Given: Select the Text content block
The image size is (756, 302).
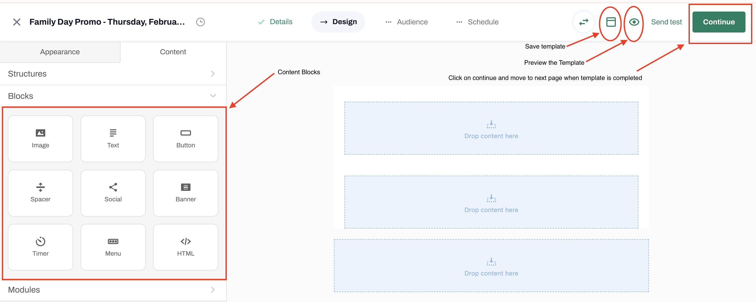Looking at the screenshot, I should point(113,139).
